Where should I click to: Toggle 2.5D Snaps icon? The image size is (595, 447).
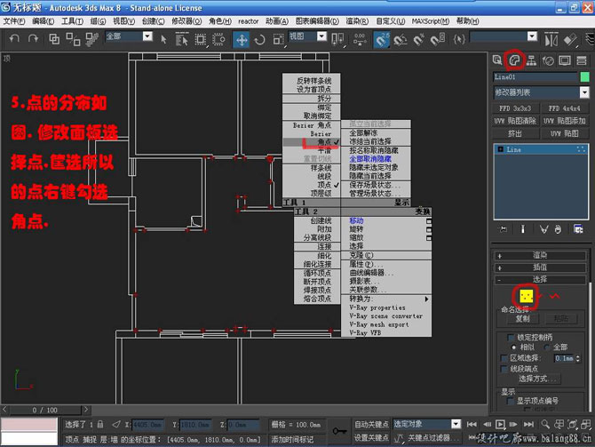coord(381,39)
